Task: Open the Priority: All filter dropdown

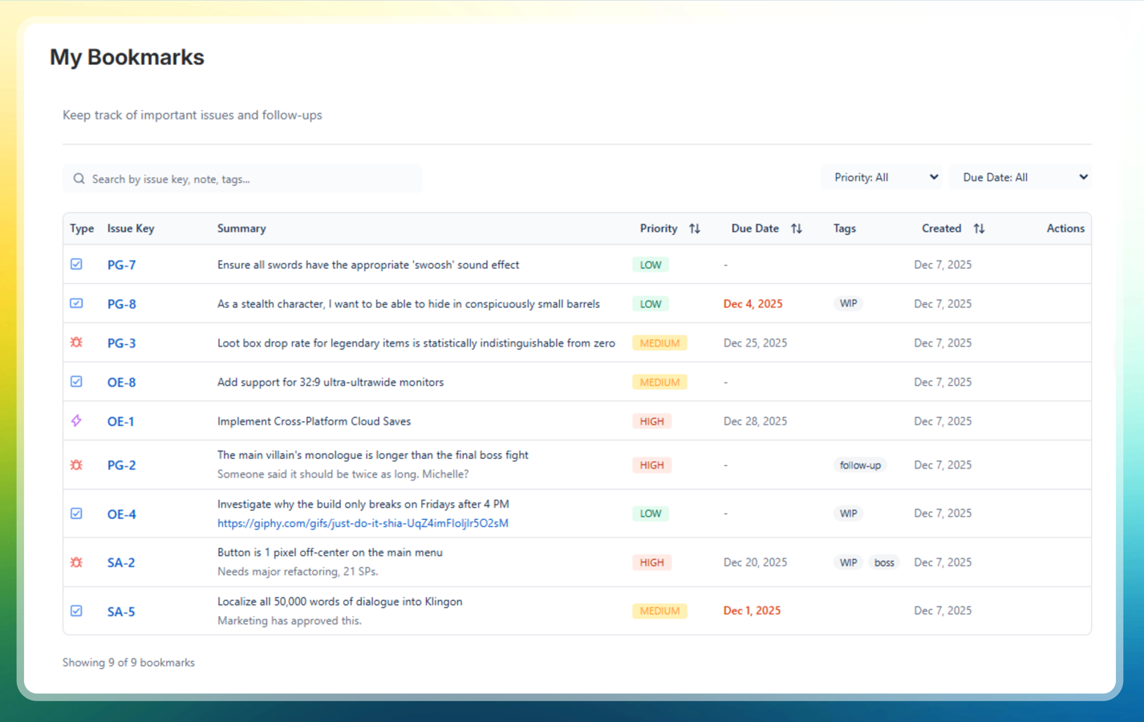Action: point(881,176)
